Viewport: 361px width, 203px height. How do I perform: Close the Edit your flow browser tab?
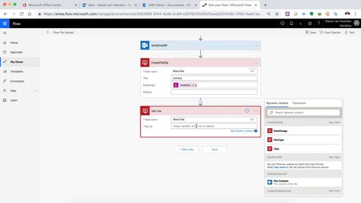tap(256, 5)
